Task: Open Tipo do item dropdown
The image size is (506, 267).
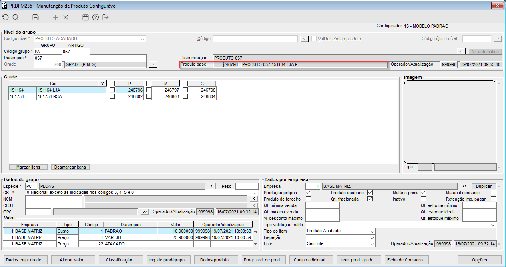Action: (372, 231)
